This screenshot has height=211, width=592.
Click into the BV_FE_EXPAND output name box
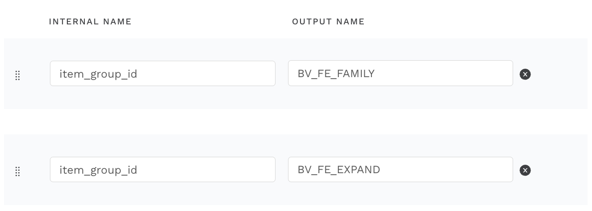[x=400, y=170]
